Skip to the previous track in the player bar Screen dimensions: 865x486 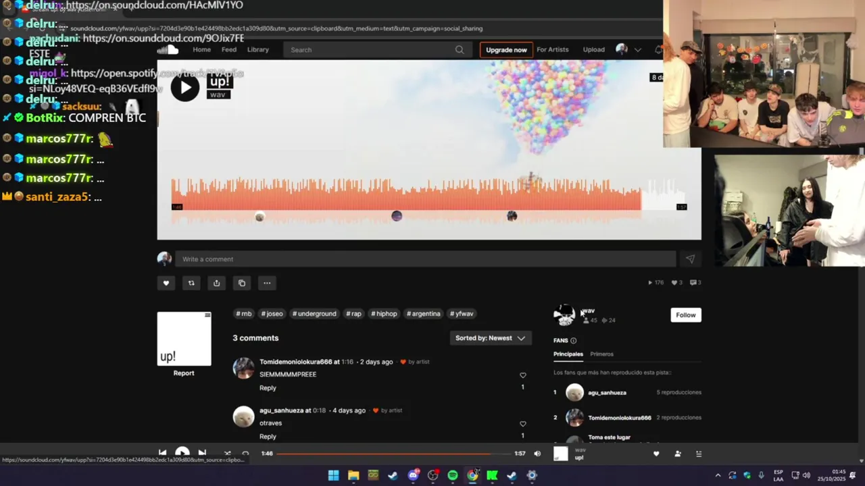(x=162, y=454)
